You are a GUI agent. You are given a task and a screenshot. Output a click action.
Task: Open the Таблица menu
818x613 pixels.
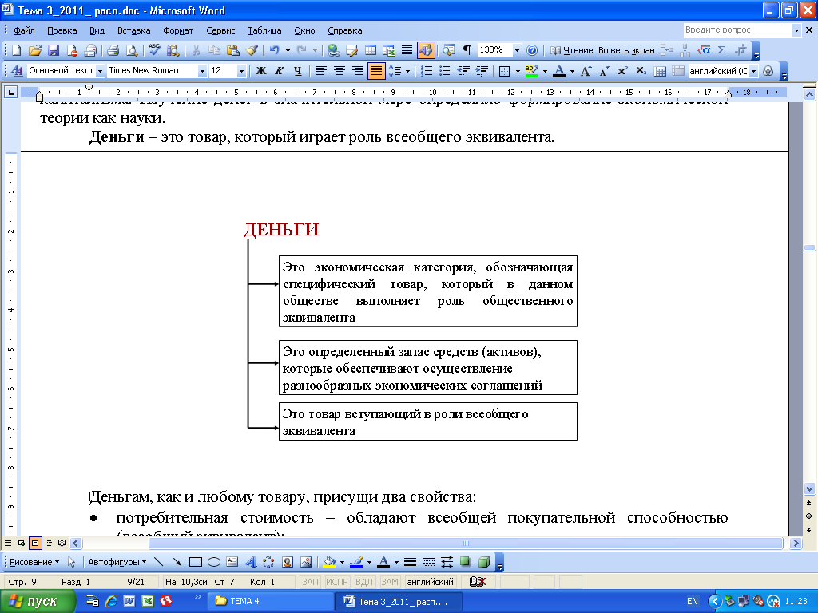pos(264,30)
